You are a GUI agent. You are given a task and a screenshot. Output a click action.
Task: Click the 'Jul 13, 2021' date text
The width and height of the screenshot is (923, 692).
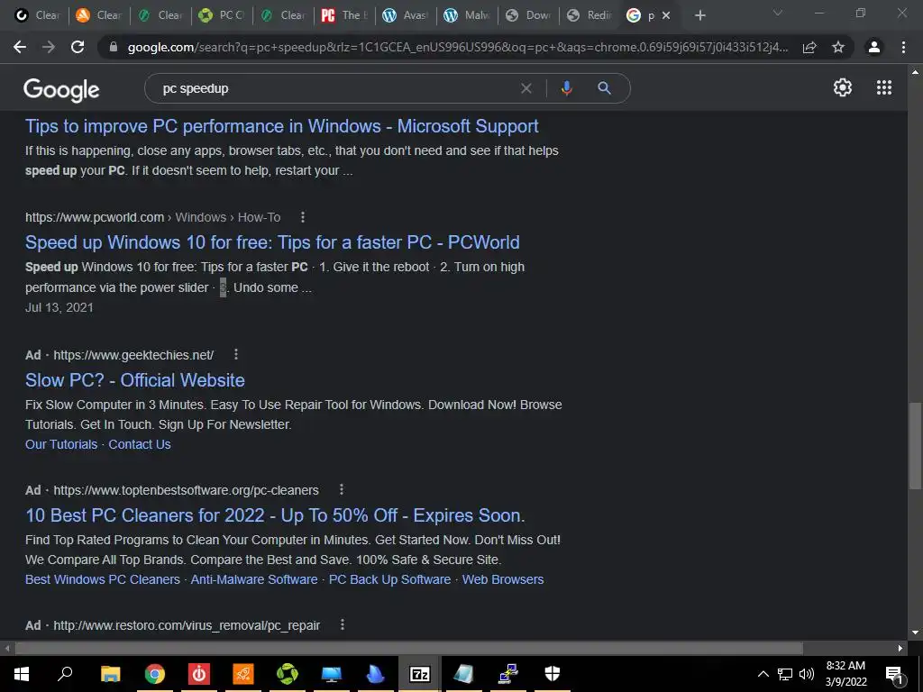[59, 307]
